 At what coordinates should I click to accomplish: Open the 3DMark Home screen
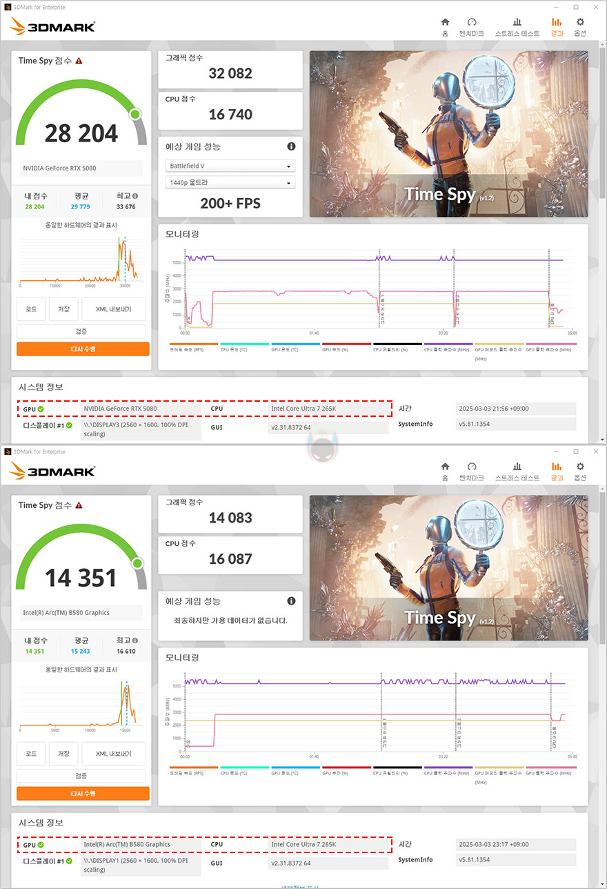click(x=445, y=25)
